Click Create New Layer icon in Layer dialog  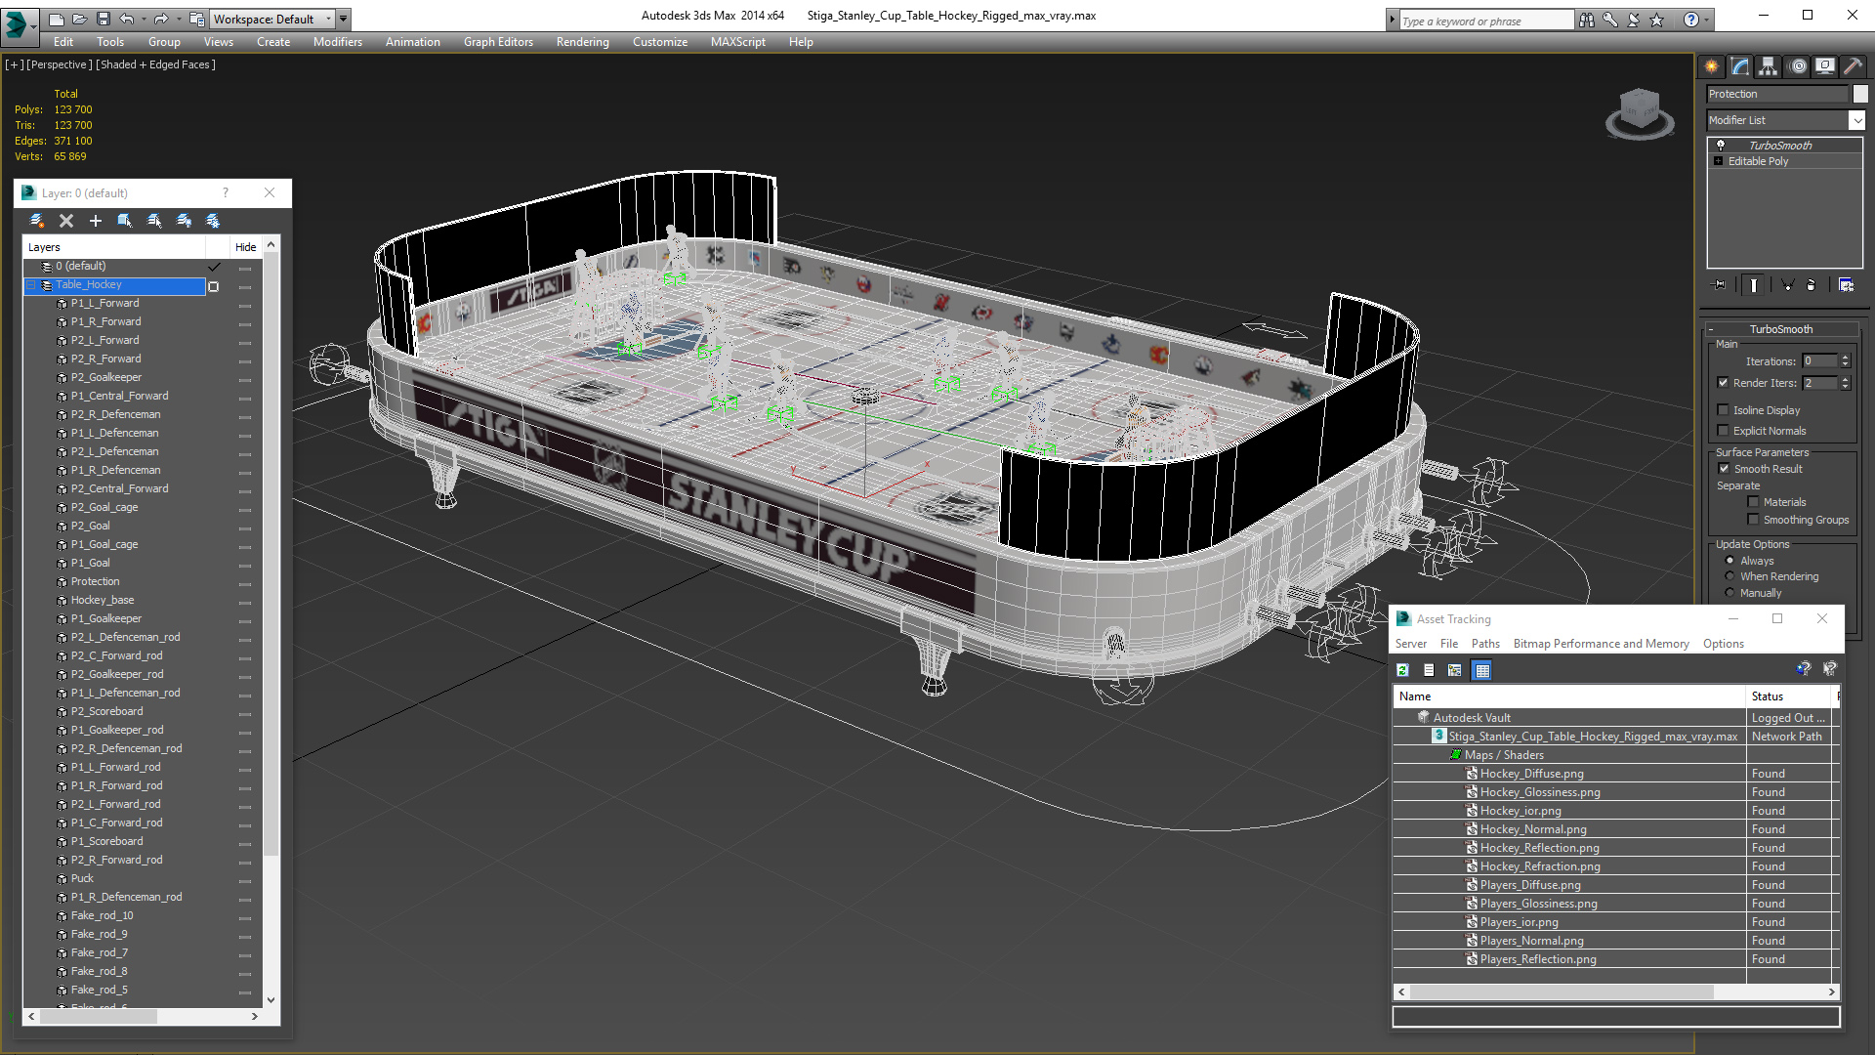tap(37, 221)
